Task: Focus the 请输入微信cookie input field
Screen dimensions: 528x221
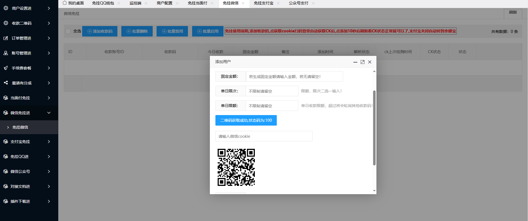Action: click(x=264, y=136)
